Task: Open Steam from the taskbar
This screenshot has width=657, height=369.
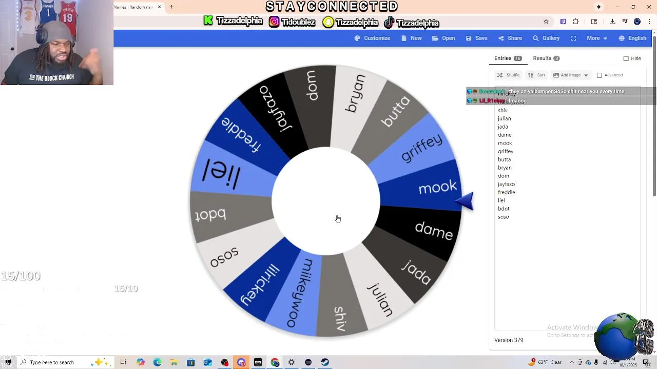Action: [x=325, y=362]
